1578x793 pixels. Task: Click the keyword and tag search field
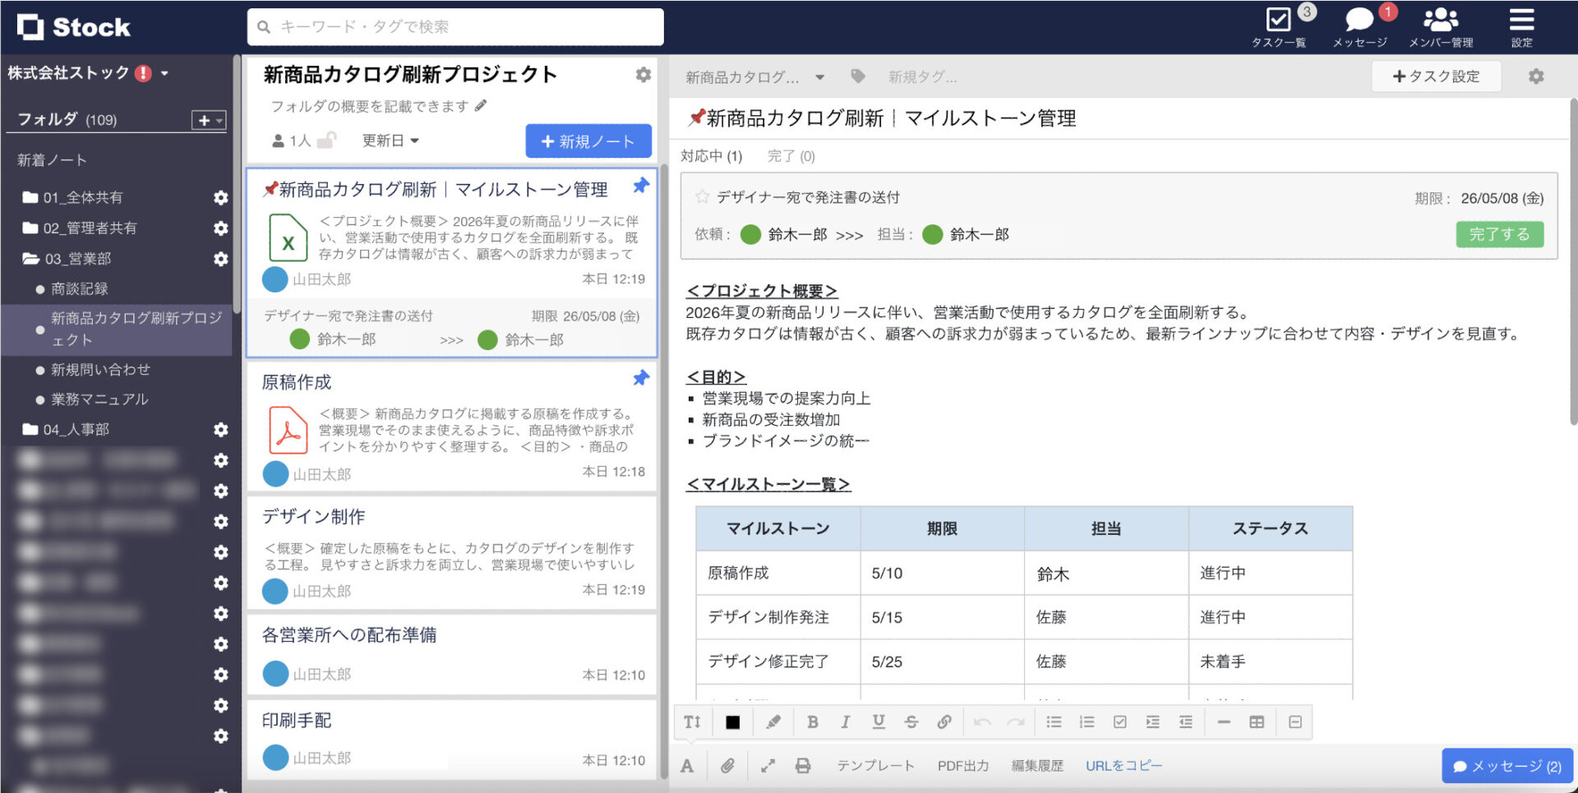point(455,27)
